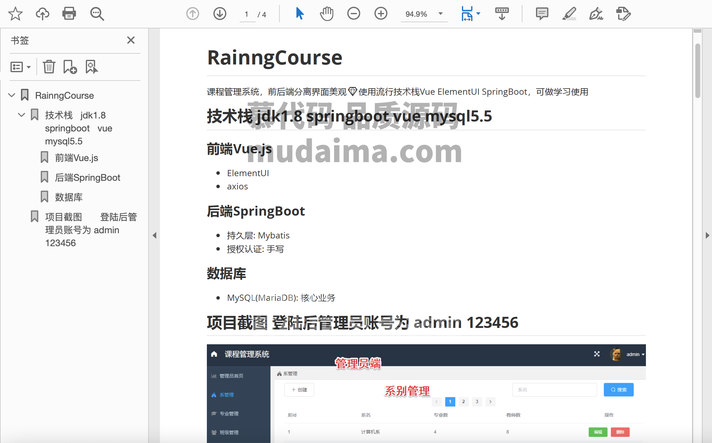This screenshot has width=712, height=443.
Task: Click the scrolling mode keyboard icon
Action: pyautogui.click(x=502, y=14)
